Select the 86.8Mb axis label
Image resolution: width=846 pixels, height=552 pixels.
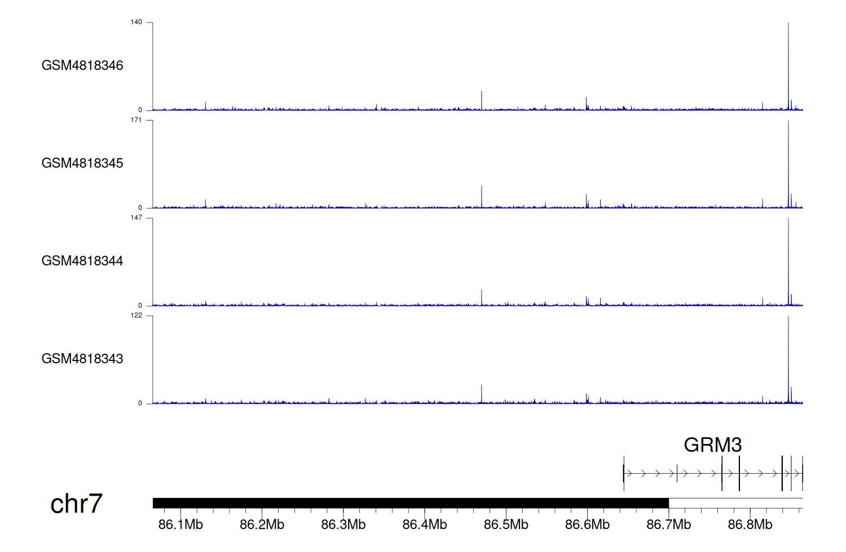pos(750,524)
